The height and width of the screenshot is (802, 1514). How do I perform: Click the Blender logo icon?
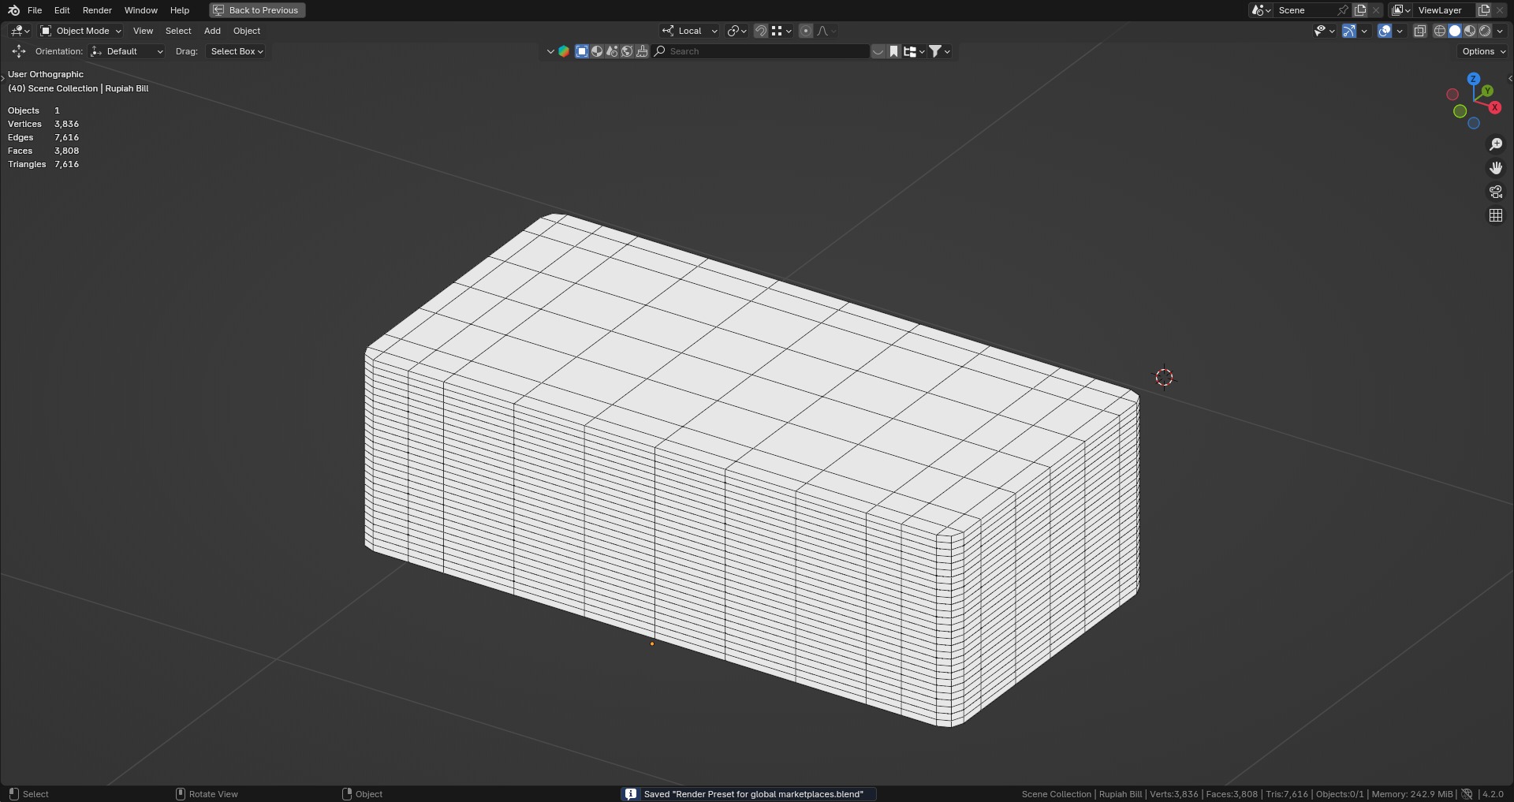(x=13, y=10)
